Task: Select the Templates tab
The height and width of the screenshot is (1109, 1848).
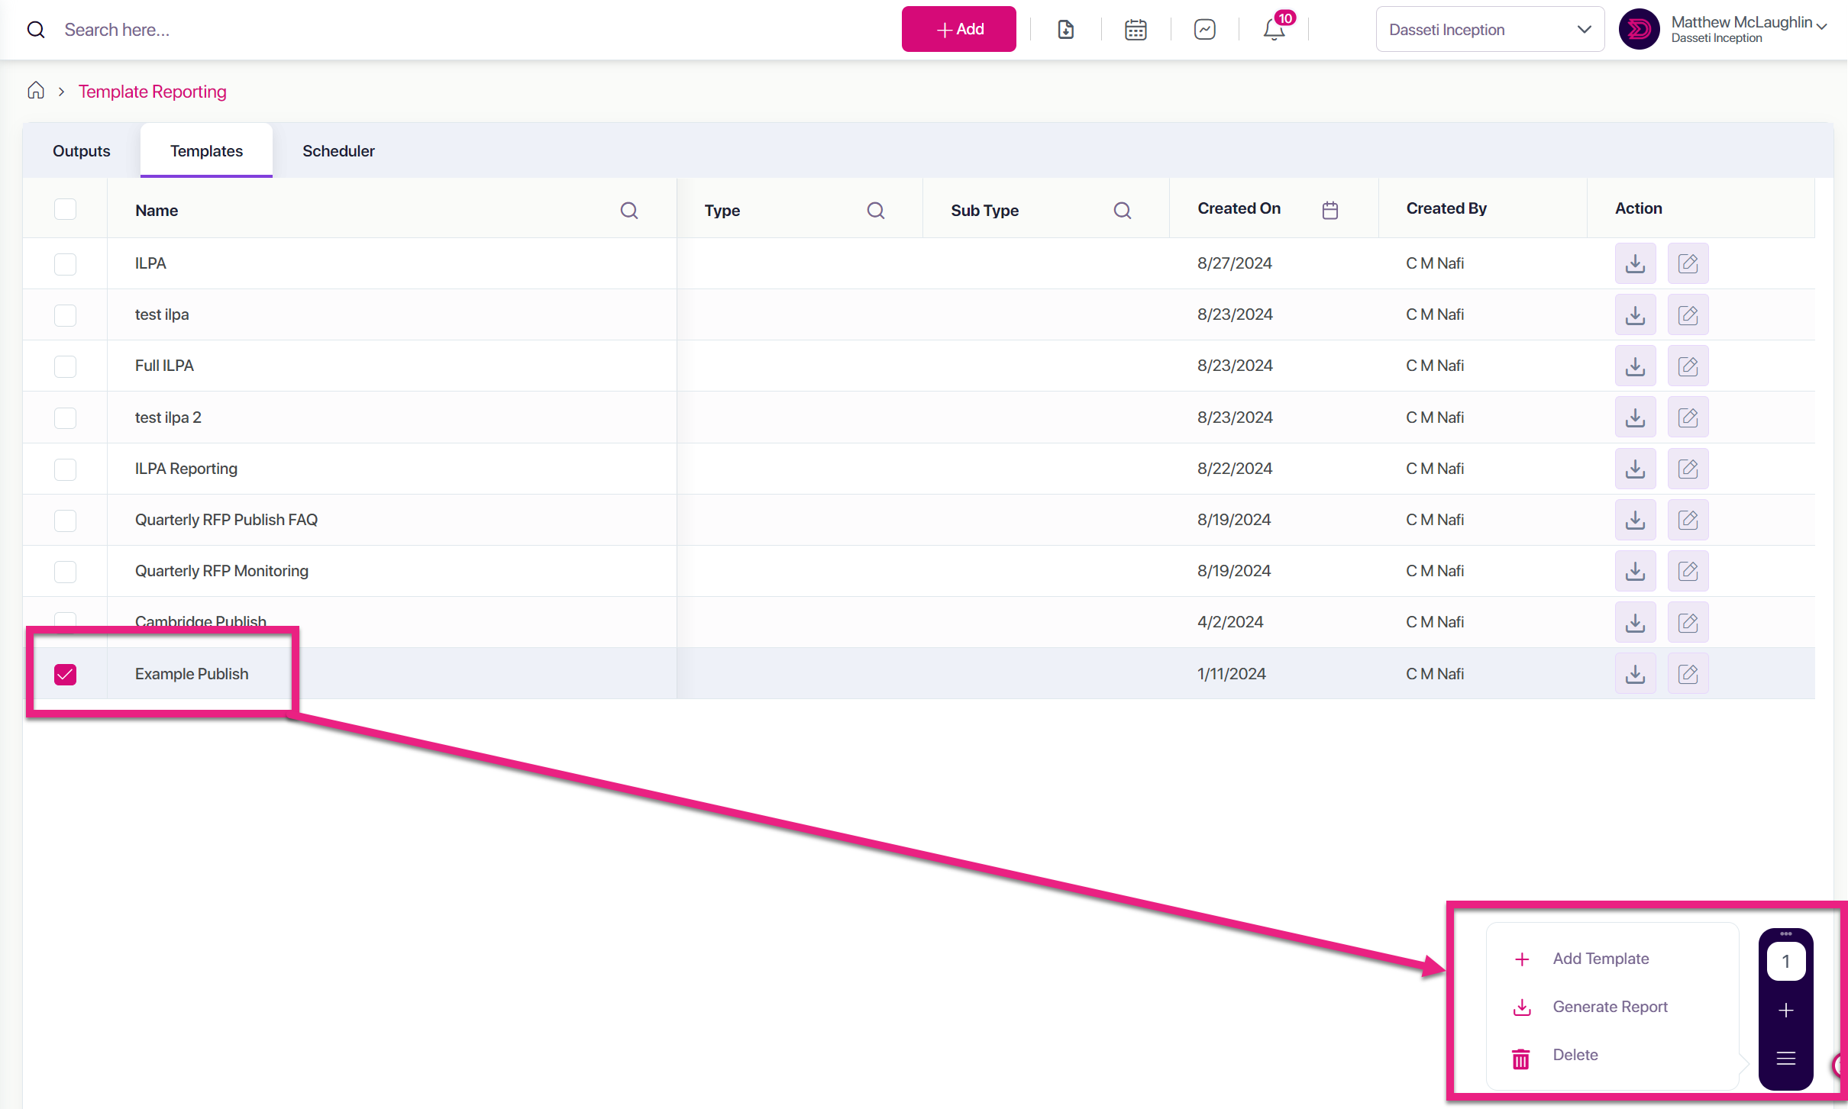Action: (206, 151)
